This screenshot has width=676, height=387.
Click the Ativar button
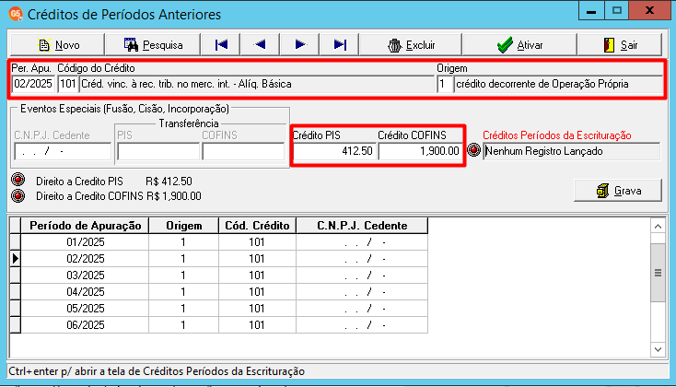[519, 45]
